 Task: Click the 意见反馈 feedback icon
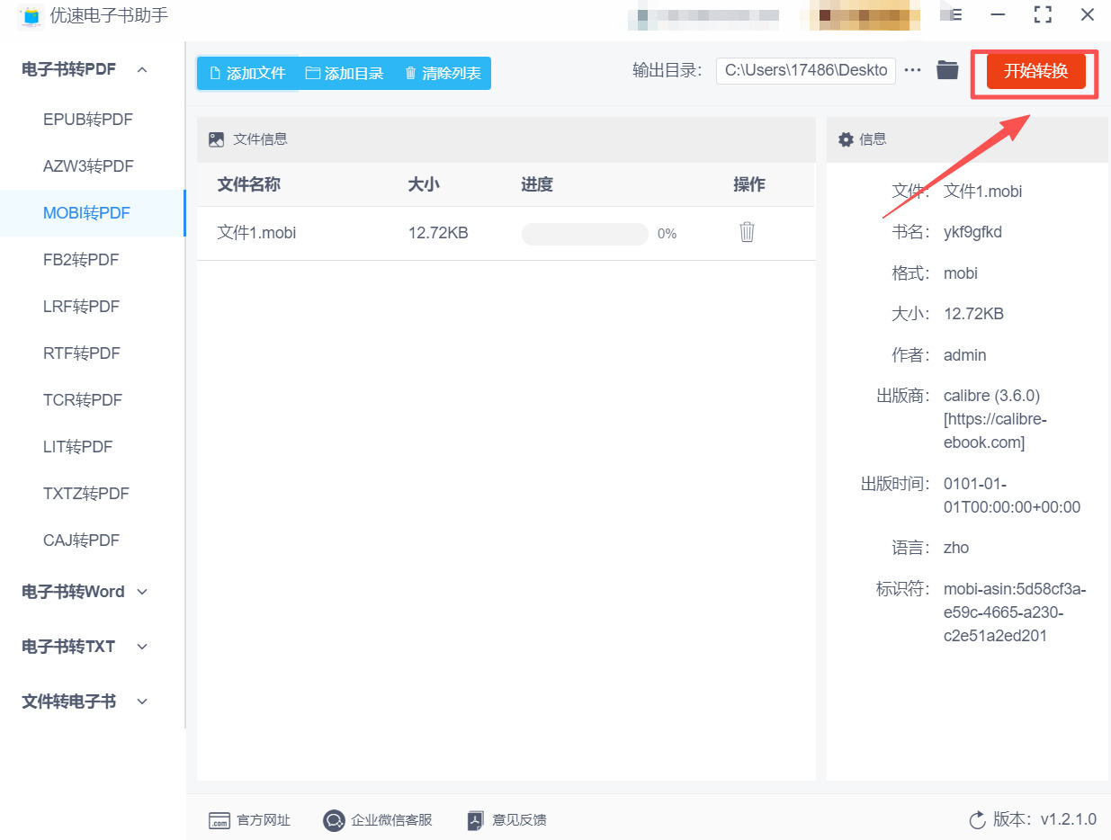point(476,820)
